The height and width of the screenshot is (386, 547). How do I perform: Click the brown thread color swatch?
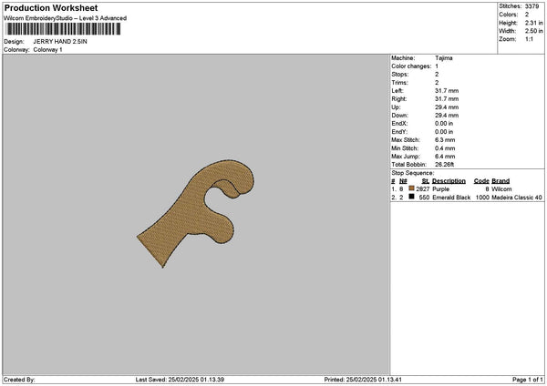click(412, 188)
